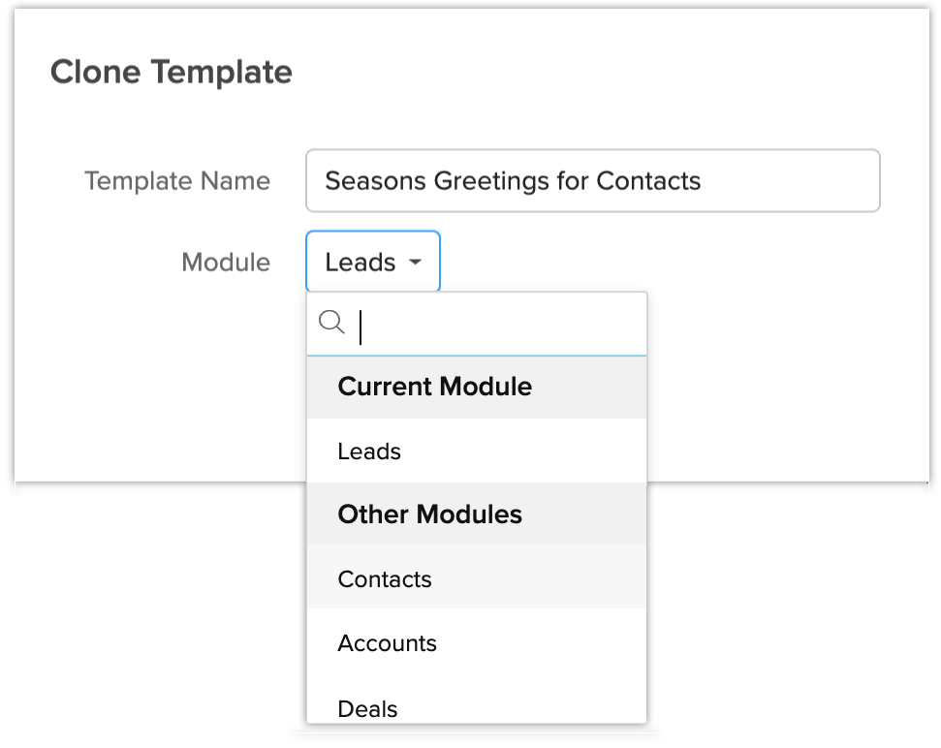
Task: Click the Template Name field label
Action: (177, 181)
